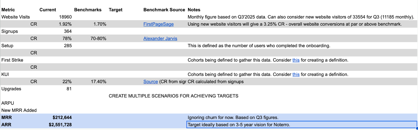The image size is (418, 130).
Task: Click the Upgrades value 81
Action: point(69,89)
